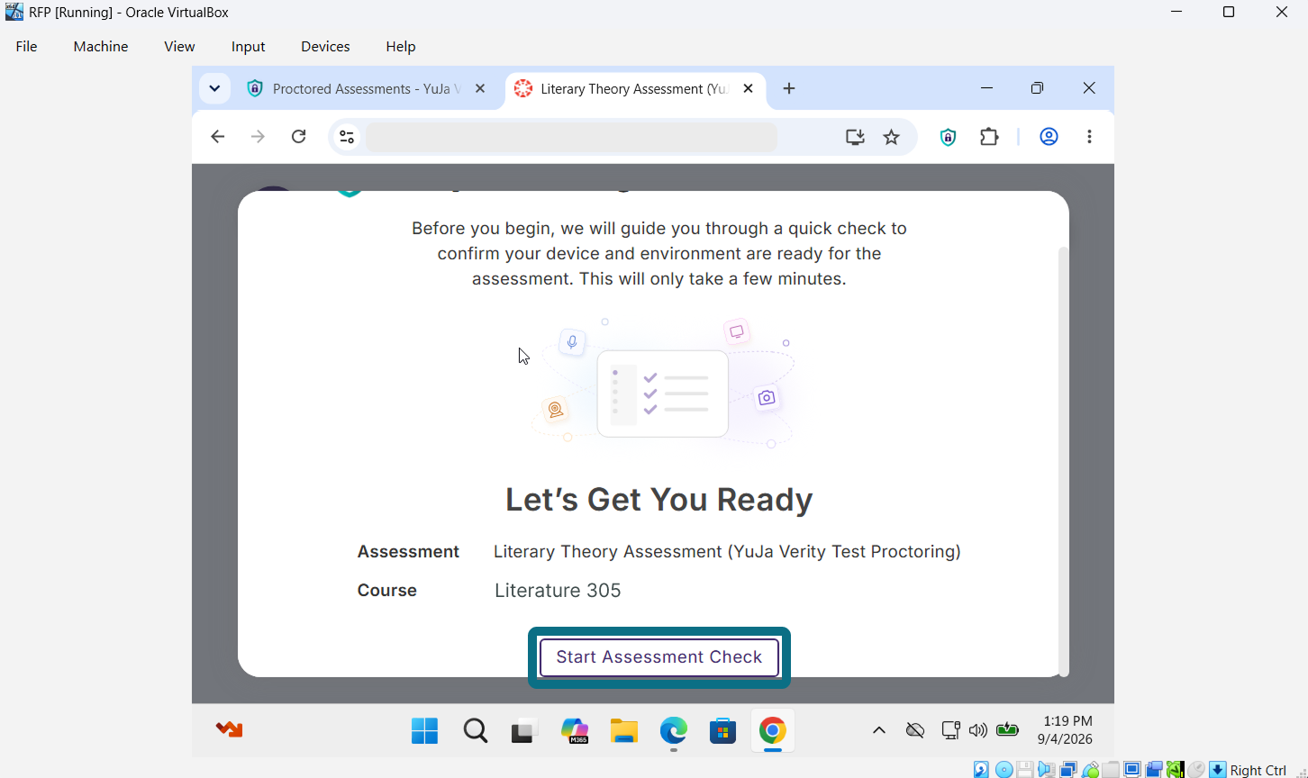Click the OneDrive not-synced cloud tray icon
Screen dimensions: 1308x778
pyautogui.click(x=915, y=730)
